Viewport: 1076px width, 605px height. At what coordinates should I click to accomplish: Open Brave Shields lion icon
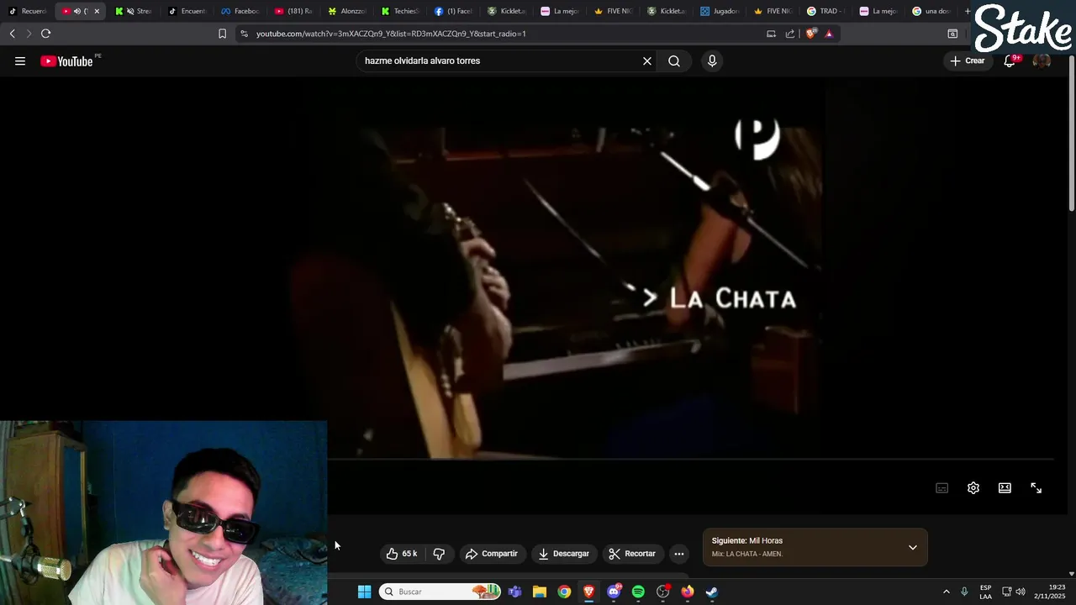[x=811, y=34]
